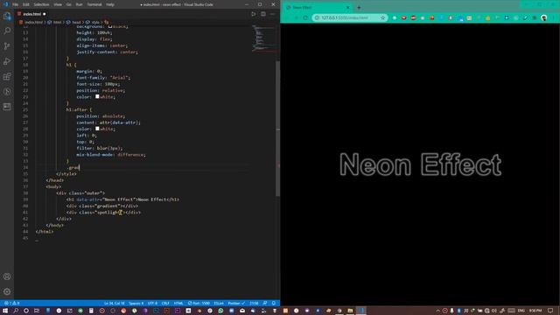This screenshot has height=315, width=560.
Task: Open a new browser tab
Action: (x=359, y=8)
